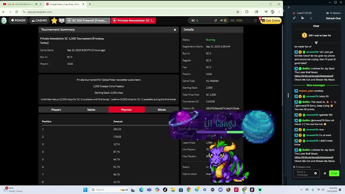Click the share stream icon
The height and width of the screenshot is (194, 345).
coord(311,18)
